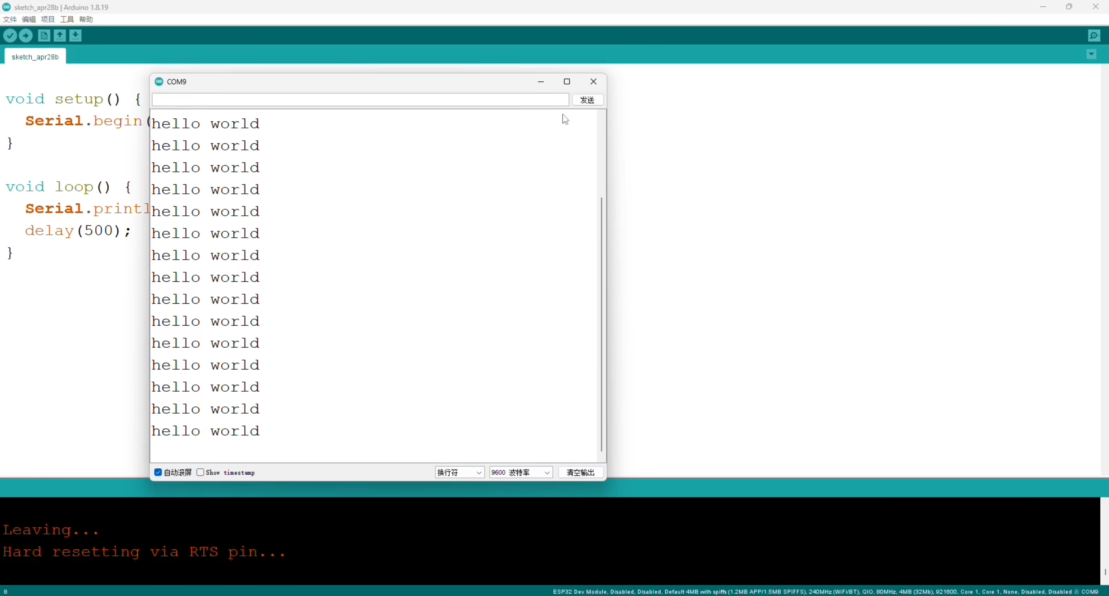Click the Upload arrow icon
The height and width of the screenshot is (596, 1109).
point(26,36)
